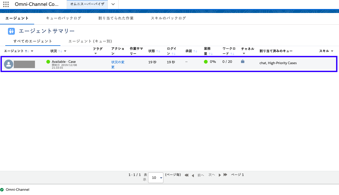Click the Omni-Channel green status icon

pyautogui.click(x=3, y=189)
